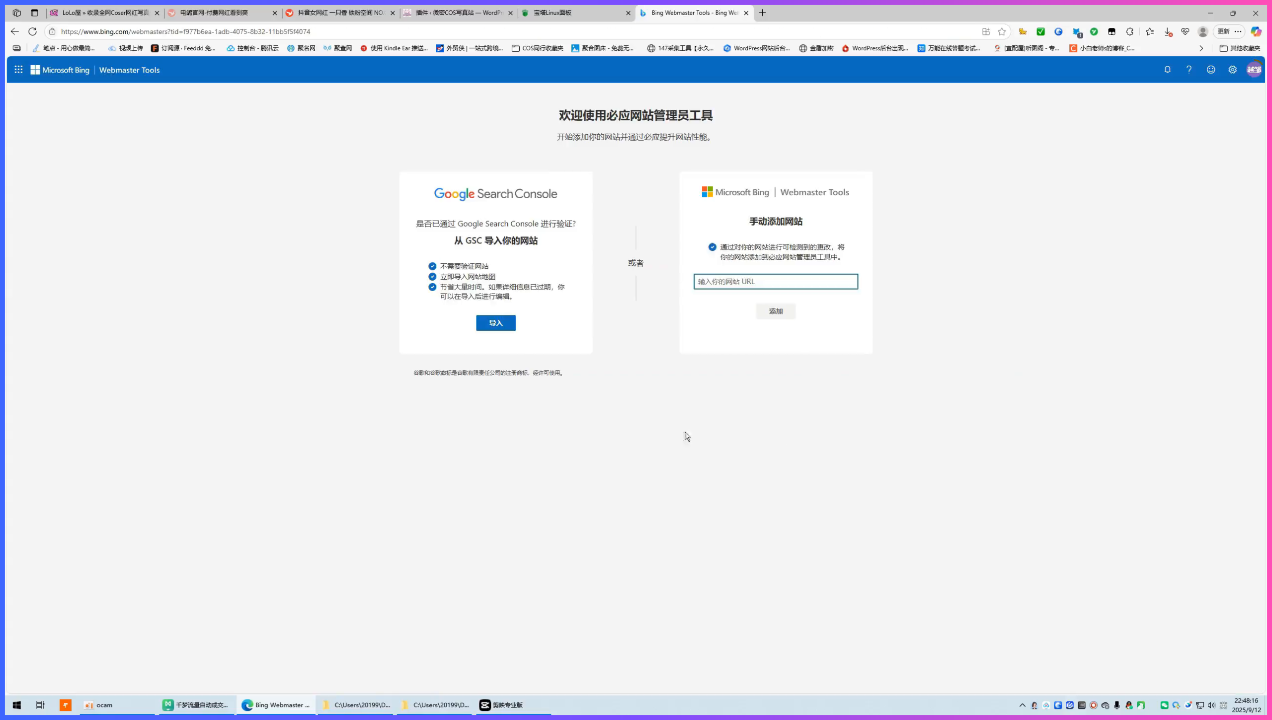
Task: Click the Microsoft Bing logo link
Action: point(60,70)
